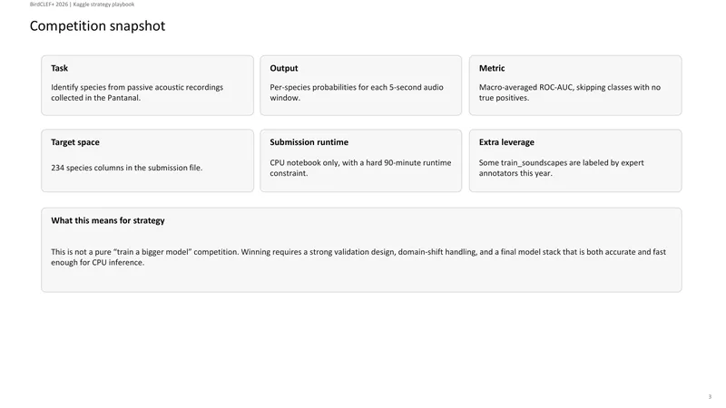The width and height of the screenshot is (726, 408).
Task: Select the Metric card heading
Action: tap(492, 68)
